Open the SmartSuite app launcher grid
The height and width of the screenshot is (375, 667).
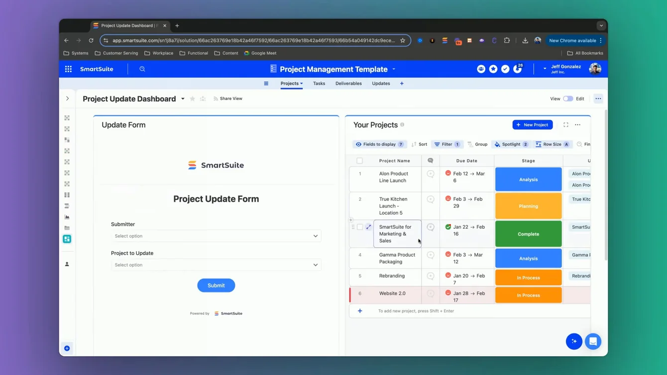68,69
